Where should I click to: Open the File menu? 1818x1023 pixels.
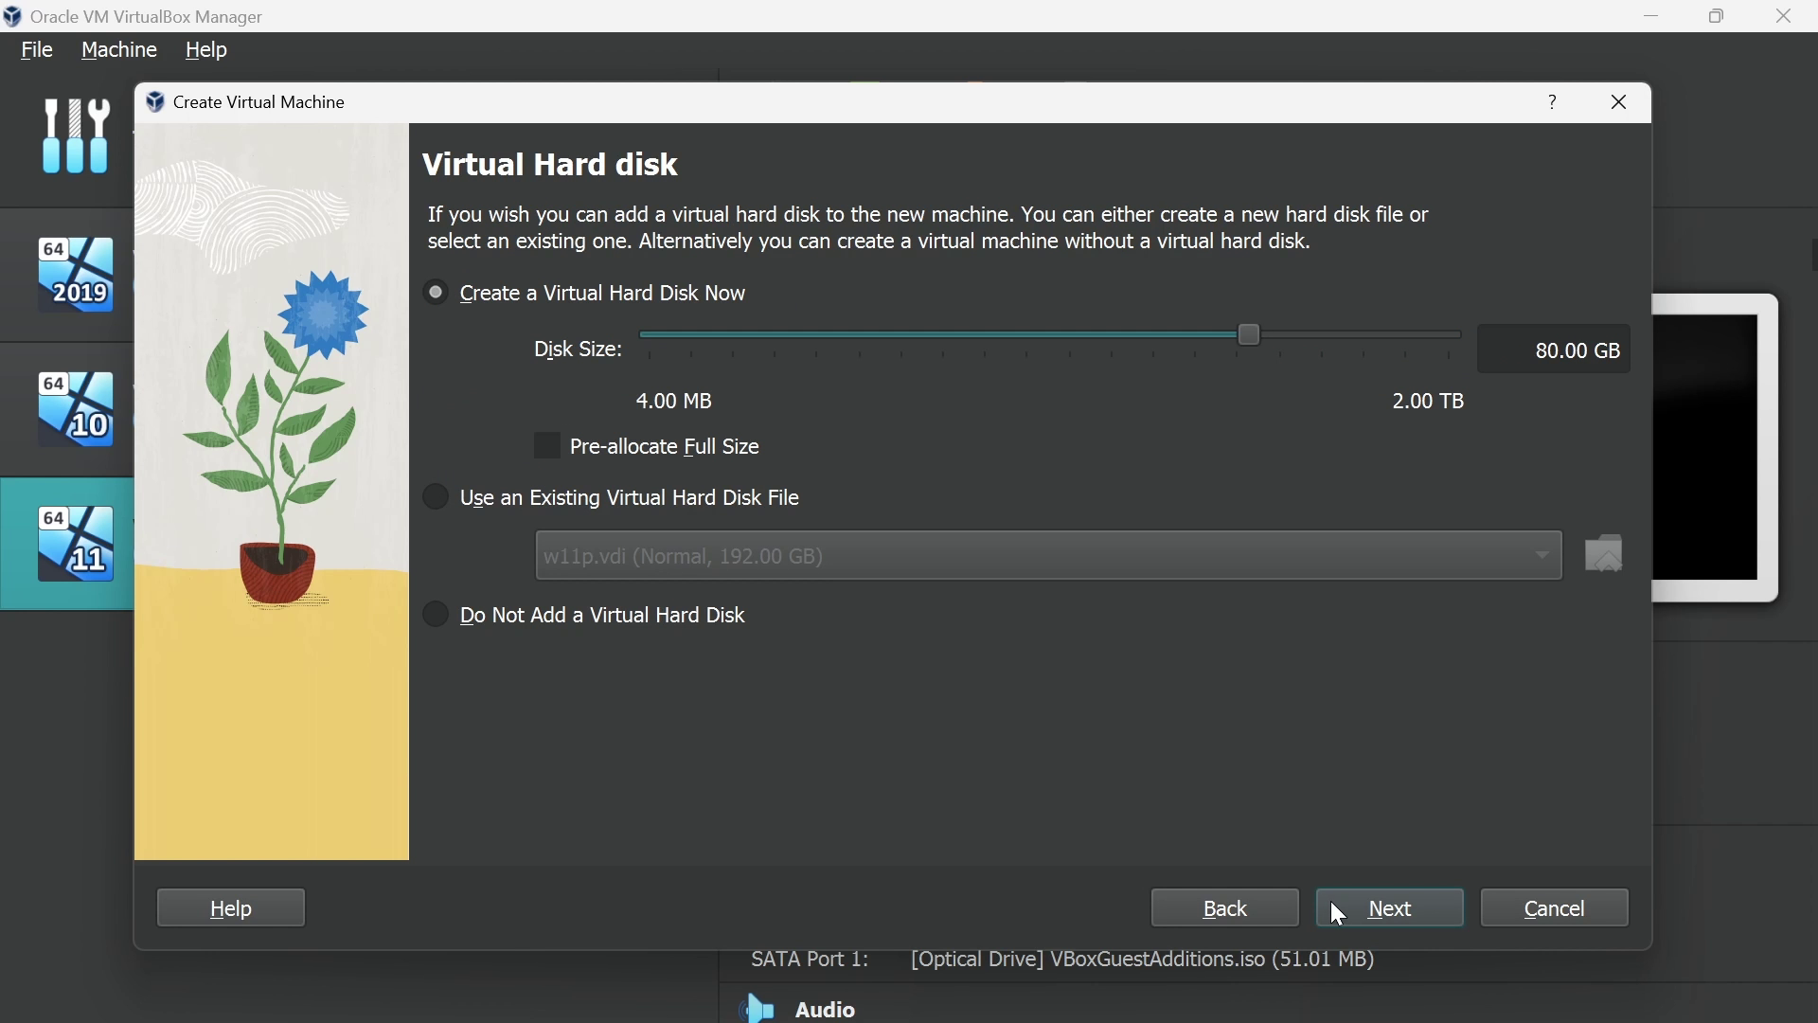point(37,50)
